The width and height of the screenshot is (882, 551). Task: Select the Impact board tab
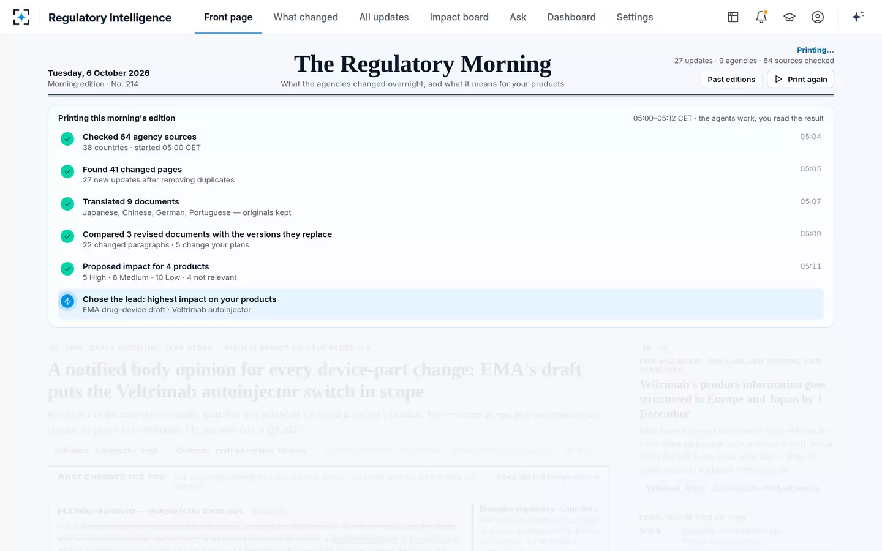tap(459, 17)
